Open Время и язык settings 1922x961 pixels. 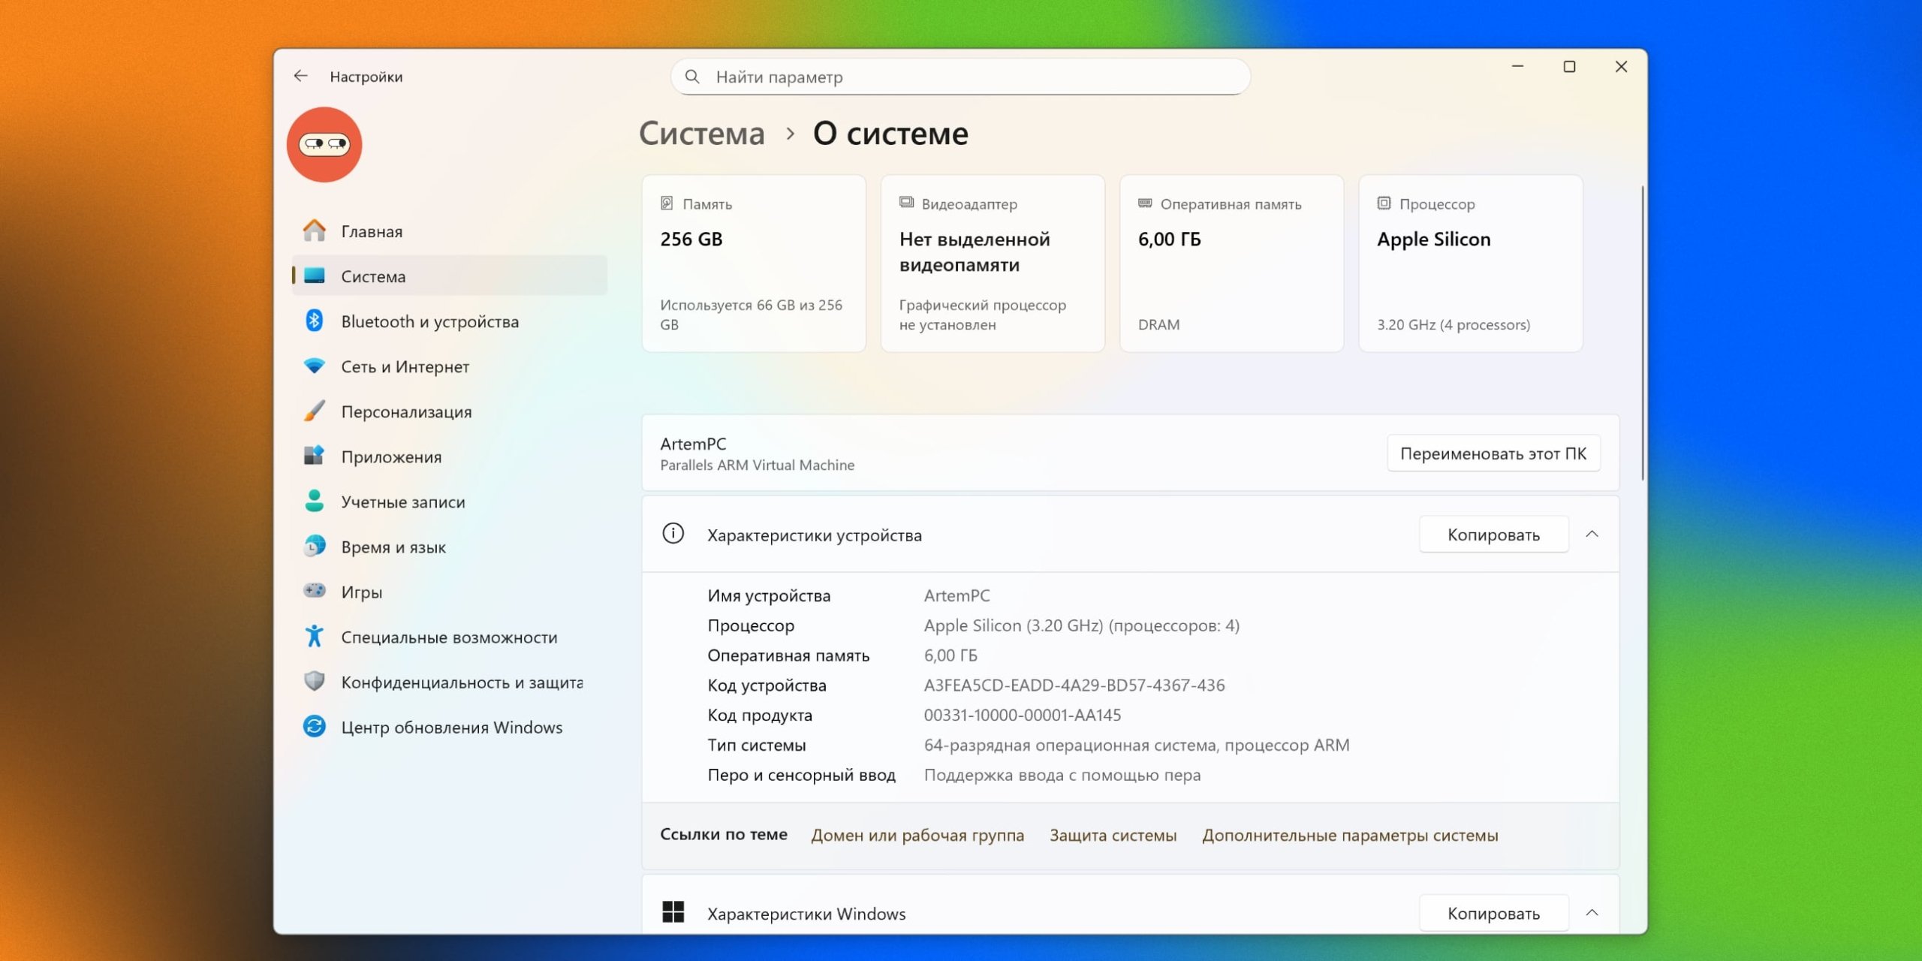393,547
